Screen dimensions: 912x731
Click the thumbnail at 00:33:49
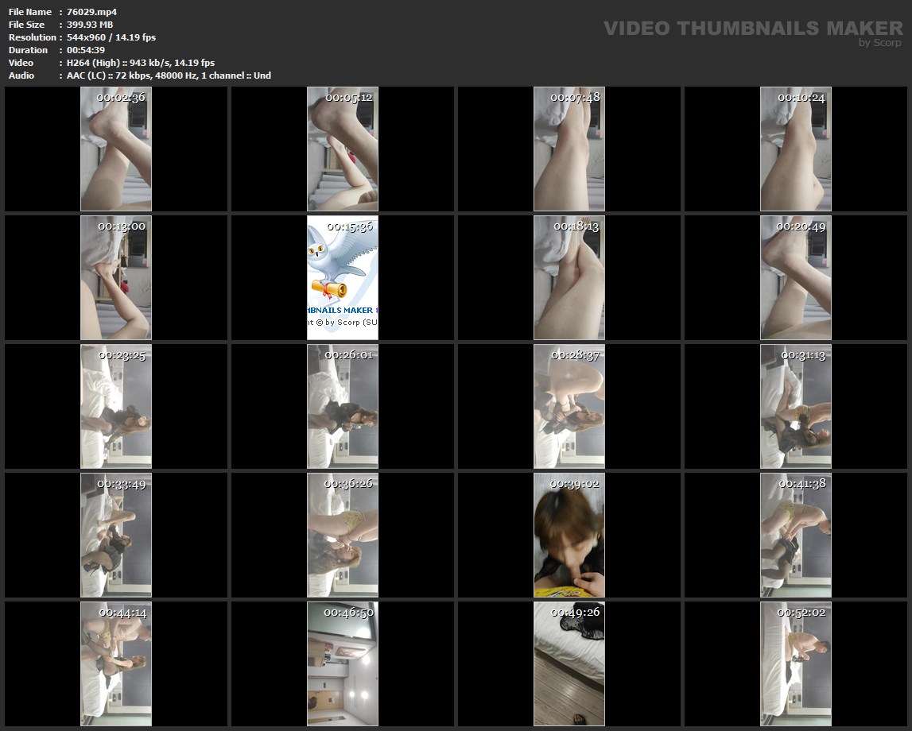coord(116,535)
